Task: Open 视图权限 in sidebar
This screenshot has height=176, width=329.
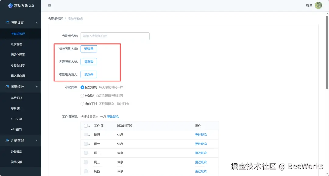Action: click(x=16, y=162)
